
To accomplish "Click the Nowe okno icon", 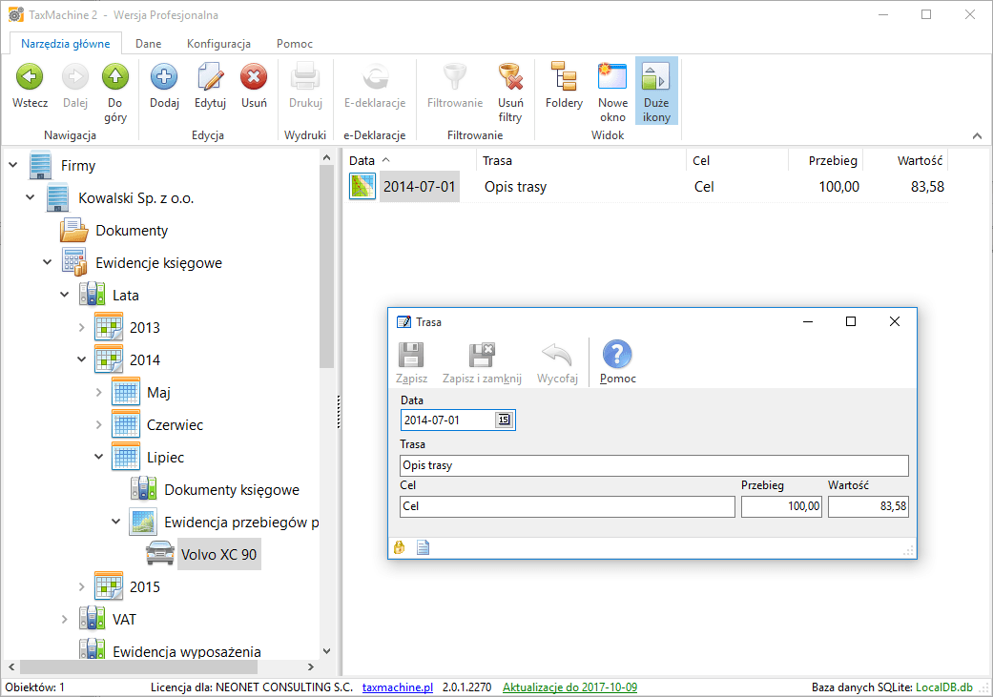I will [x=612, y=78].
